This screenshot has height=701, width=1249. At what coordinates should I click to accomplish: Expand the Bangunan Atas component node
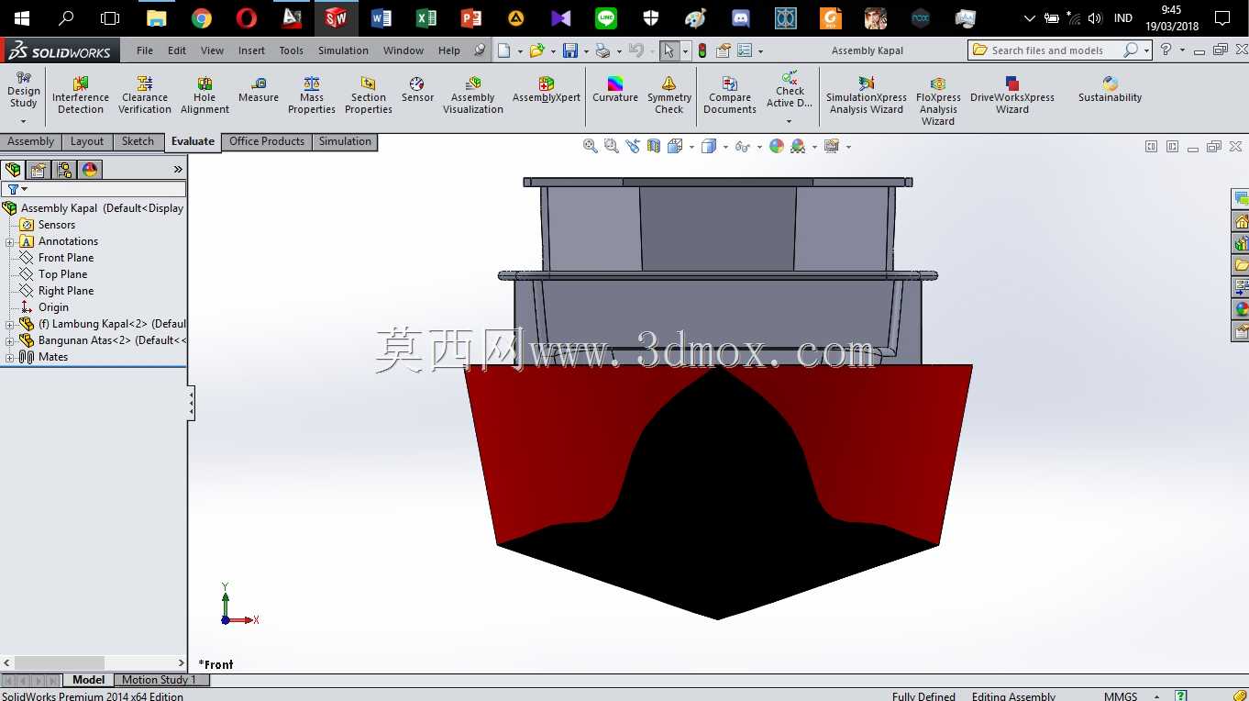pos(9,341)
